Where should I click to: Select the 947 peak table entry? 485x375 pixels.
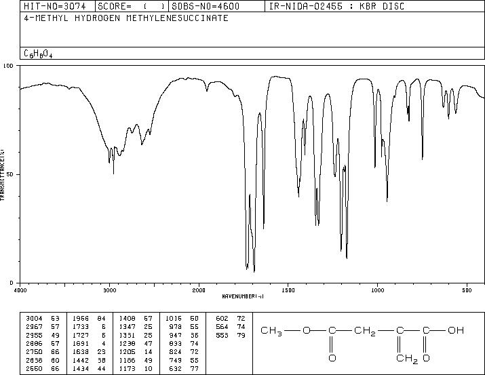tap(182, 335)
